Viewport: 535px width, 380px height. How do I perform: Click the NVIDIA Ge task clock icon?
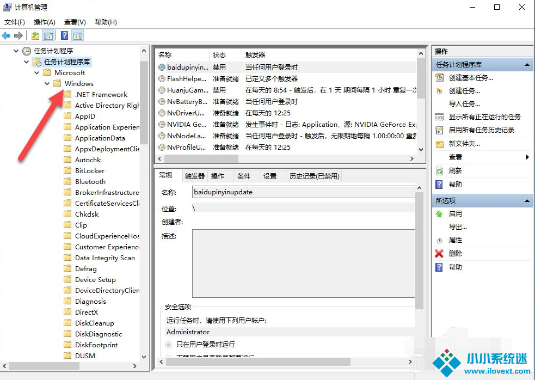(162, 125)
